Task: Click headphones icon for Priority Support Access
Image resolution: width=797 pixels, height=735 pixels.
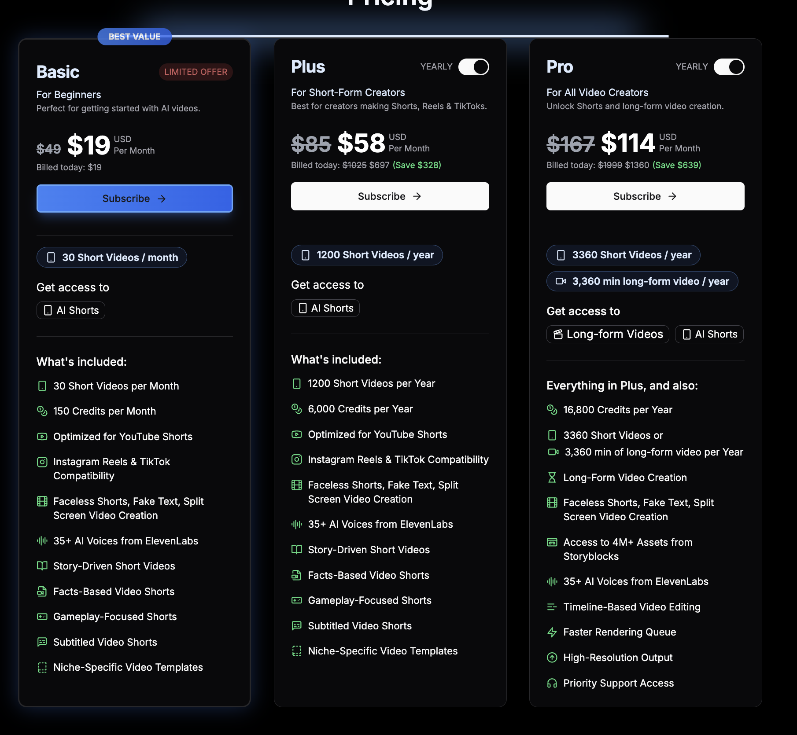Action: click(x=552, y=683)
